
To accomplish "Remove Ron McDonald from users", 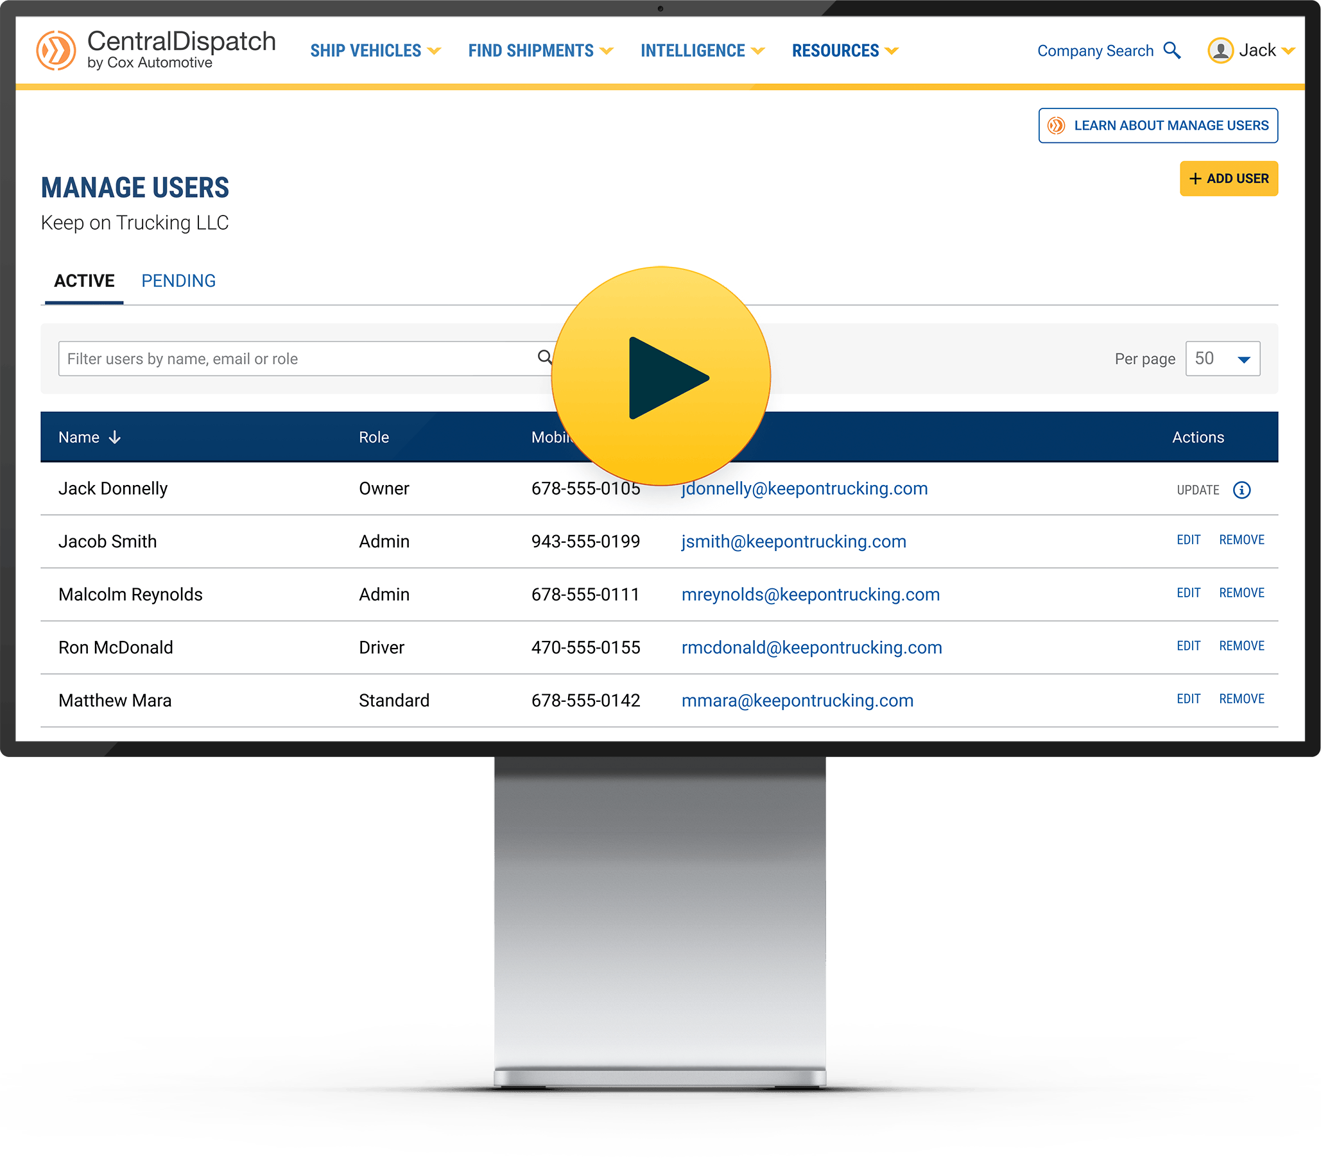I will click(x=1241, y=646).
